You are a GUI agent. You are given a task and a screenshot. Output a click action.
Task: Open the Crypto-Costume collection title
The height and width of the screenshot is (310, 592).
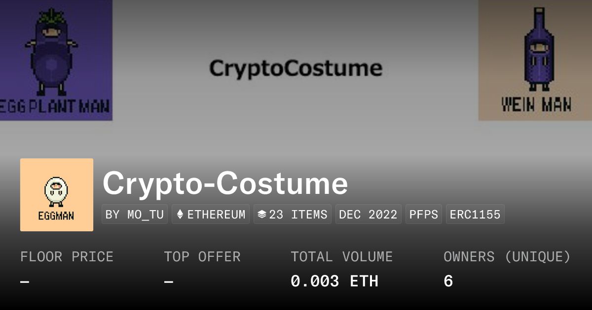click(225, 184)
